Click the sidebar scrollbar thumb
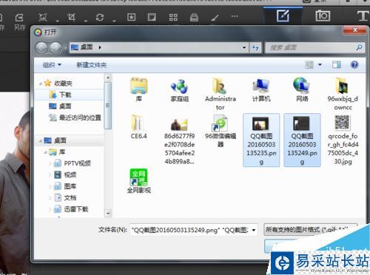The width and height of the screenshot is (370, 275). 108,106
